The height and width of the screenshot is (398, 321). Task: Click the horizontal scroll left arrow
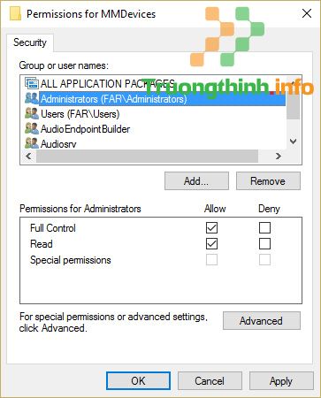point(28,156)
